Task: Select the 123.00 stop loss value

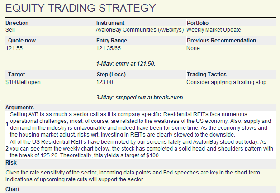Action: (x=105, y=82)
